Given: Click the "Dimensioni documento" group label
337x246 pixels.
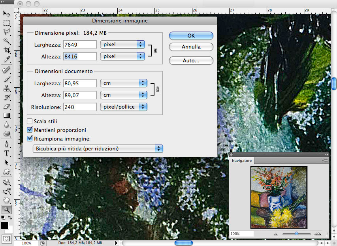Looking at the screenshot, I should 64,71.
